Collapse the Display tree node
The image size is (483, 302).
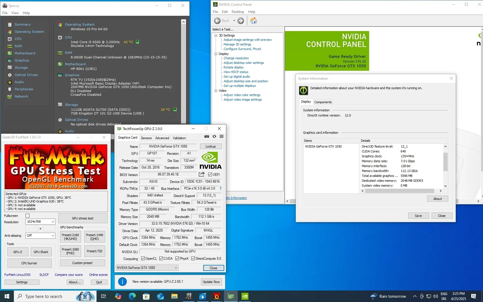click(216, 54)
